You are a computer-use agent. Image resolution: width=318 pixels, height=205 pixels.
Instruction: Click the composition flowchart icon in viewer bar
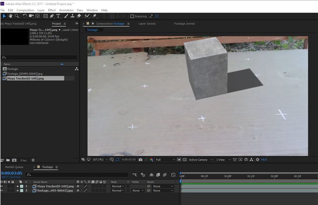(251, 160)
